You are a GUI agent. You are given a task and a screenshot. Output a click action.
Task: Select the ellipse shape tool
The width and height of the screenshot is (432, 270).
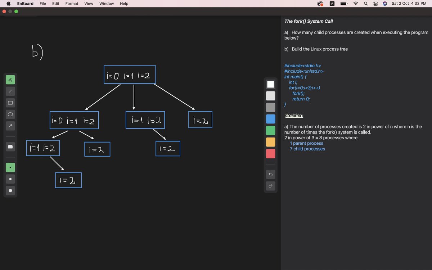(x=10, y=114)
